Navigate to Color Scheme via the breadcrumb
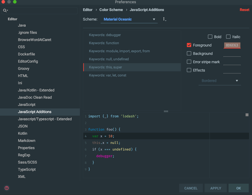This screenshot has height=195, width=252. [111, 10]
